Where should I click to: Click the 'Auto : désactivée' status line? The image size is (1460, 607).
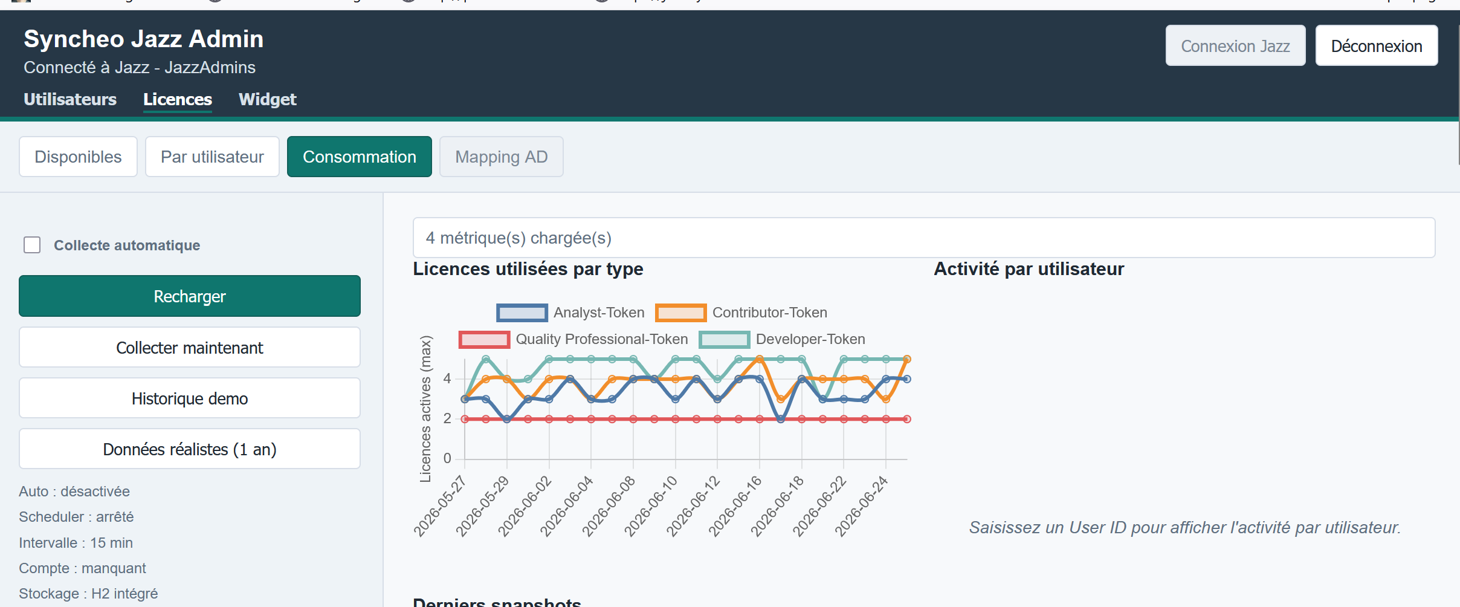(x=74, y=492)
